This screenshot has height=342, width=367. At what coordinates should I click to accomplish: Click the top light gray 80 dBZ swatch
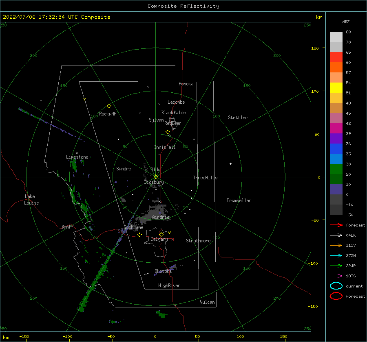pyautogui.click(x=336, y=37)
